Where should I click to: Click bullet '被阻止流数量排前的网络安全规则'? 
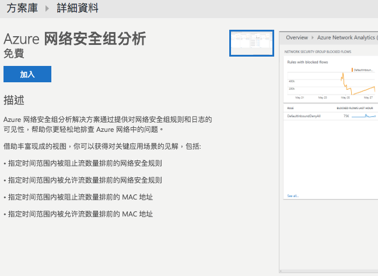pyautogui.click(x=83, y=163)
